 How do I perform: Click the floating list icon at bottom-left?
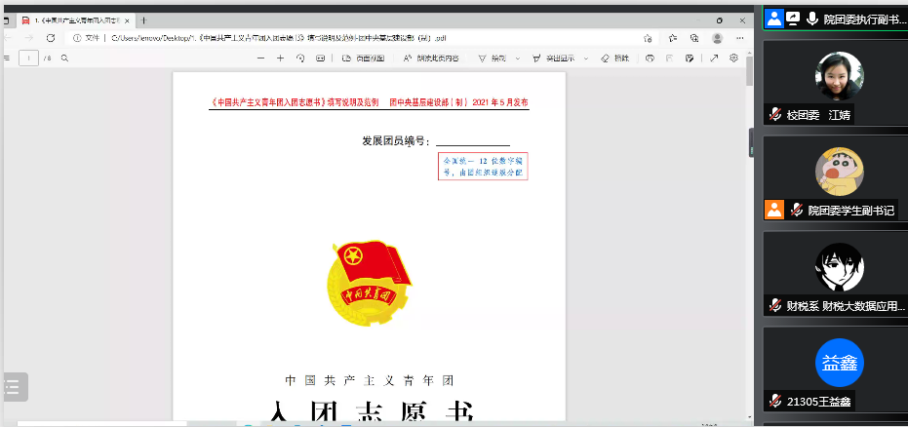pyautogui.click(x=15, y=386)
